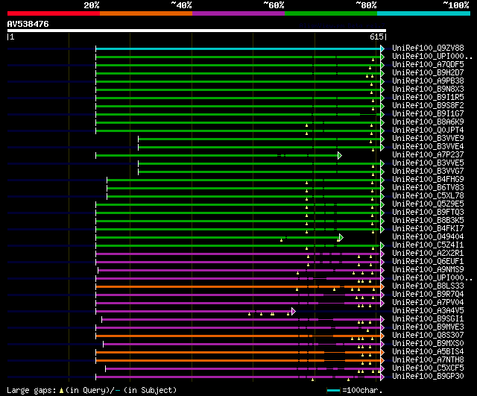Open the UniRef100_B6TV83 hit
Viewport: 477px width, 396px height.
pos(428,188)
